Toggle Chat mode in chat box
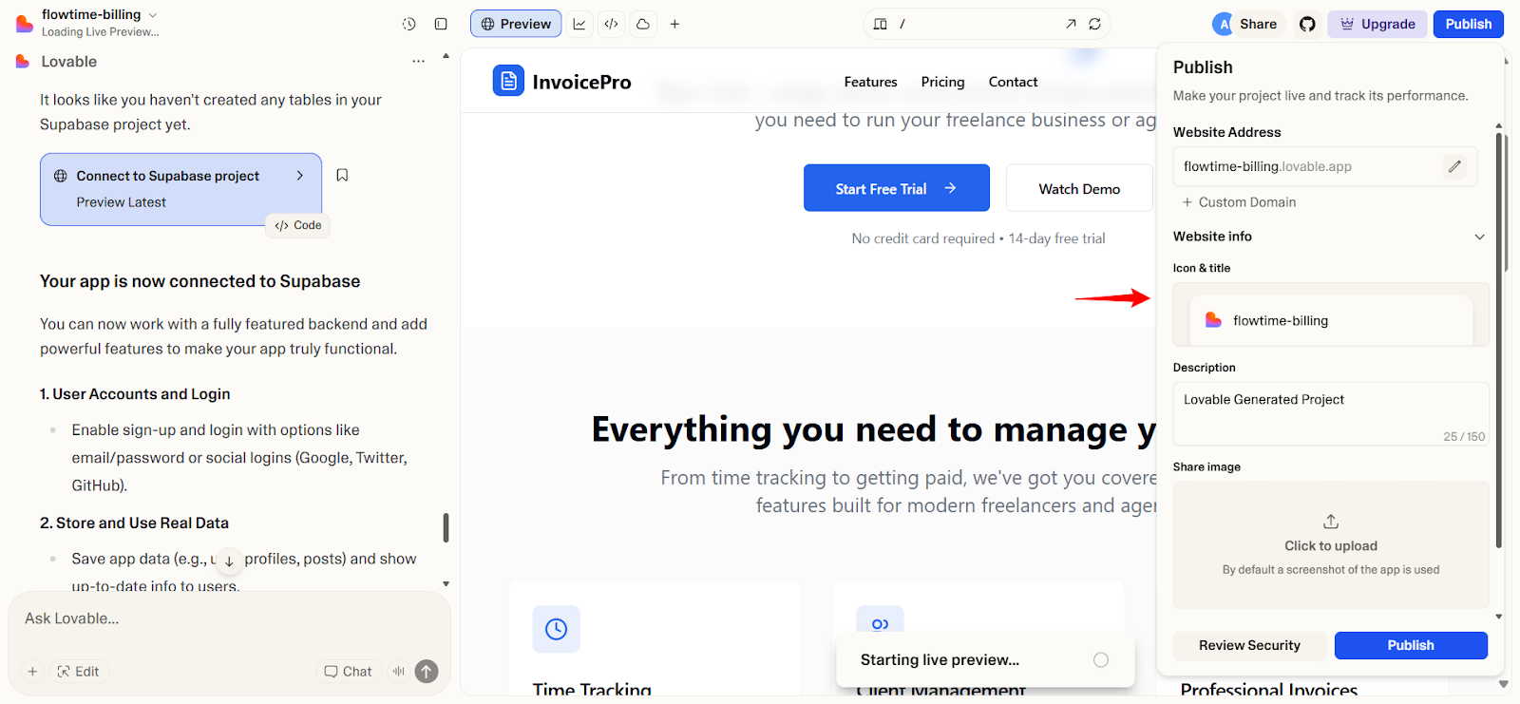Screen dimensions: 1520x704 click(x=348, y=672)
